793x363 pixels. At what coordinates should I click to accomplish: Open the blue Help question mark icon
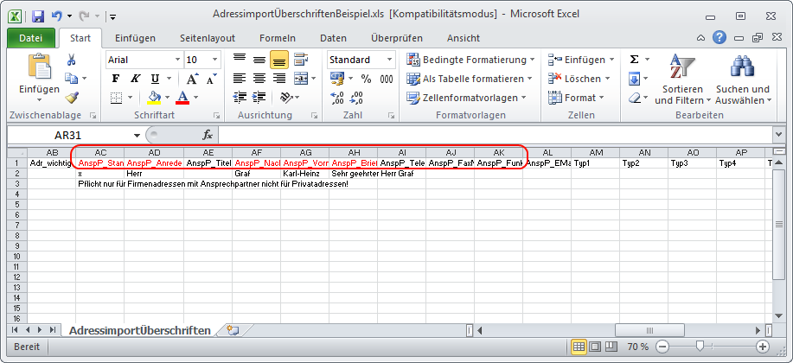tap(719, 37)
